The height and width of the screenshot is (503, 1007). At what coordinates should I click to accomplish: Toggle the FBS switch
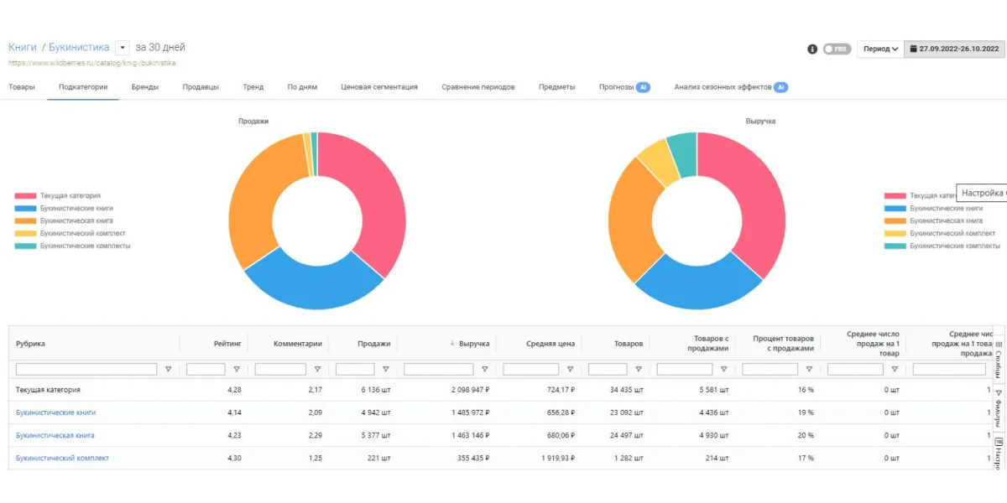(x=836, y=49)
